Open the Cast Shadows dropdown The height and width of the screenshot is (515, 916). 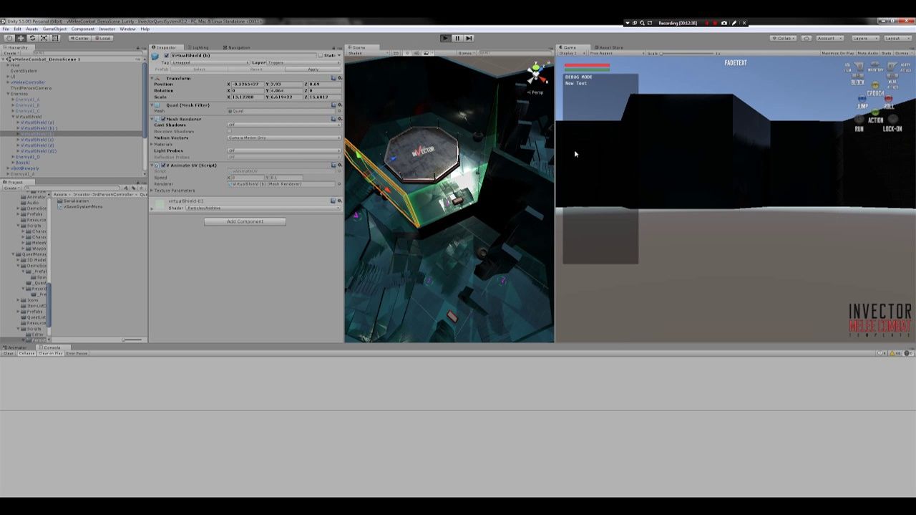pos(283,125)
